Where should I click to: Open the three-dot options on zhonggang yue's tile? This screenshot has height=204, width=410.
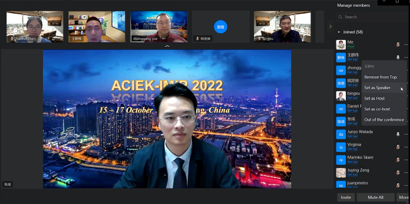point(164,38)
